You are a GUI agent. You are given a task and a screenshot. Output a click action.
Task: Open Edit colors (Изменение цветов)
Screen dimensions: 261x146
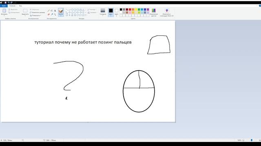tap(154, 13)
